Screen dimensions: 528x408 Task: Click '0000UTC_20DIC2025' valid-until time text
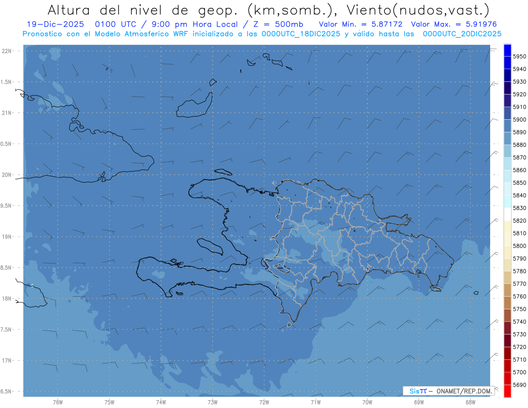[462, 33]
